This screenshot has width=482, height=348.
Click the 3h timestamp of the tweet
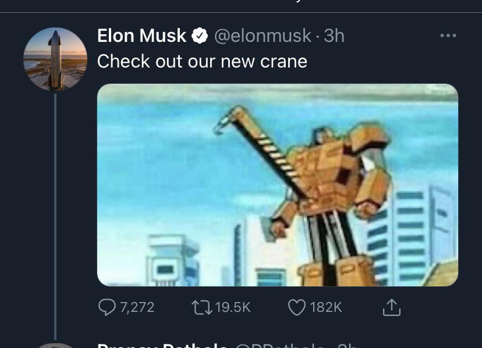coord(334,36)
